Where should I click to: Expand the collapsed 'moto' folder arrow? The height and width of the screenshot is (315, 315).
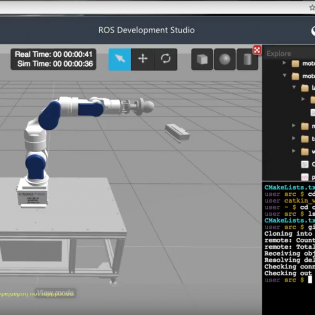pos(284,63)
